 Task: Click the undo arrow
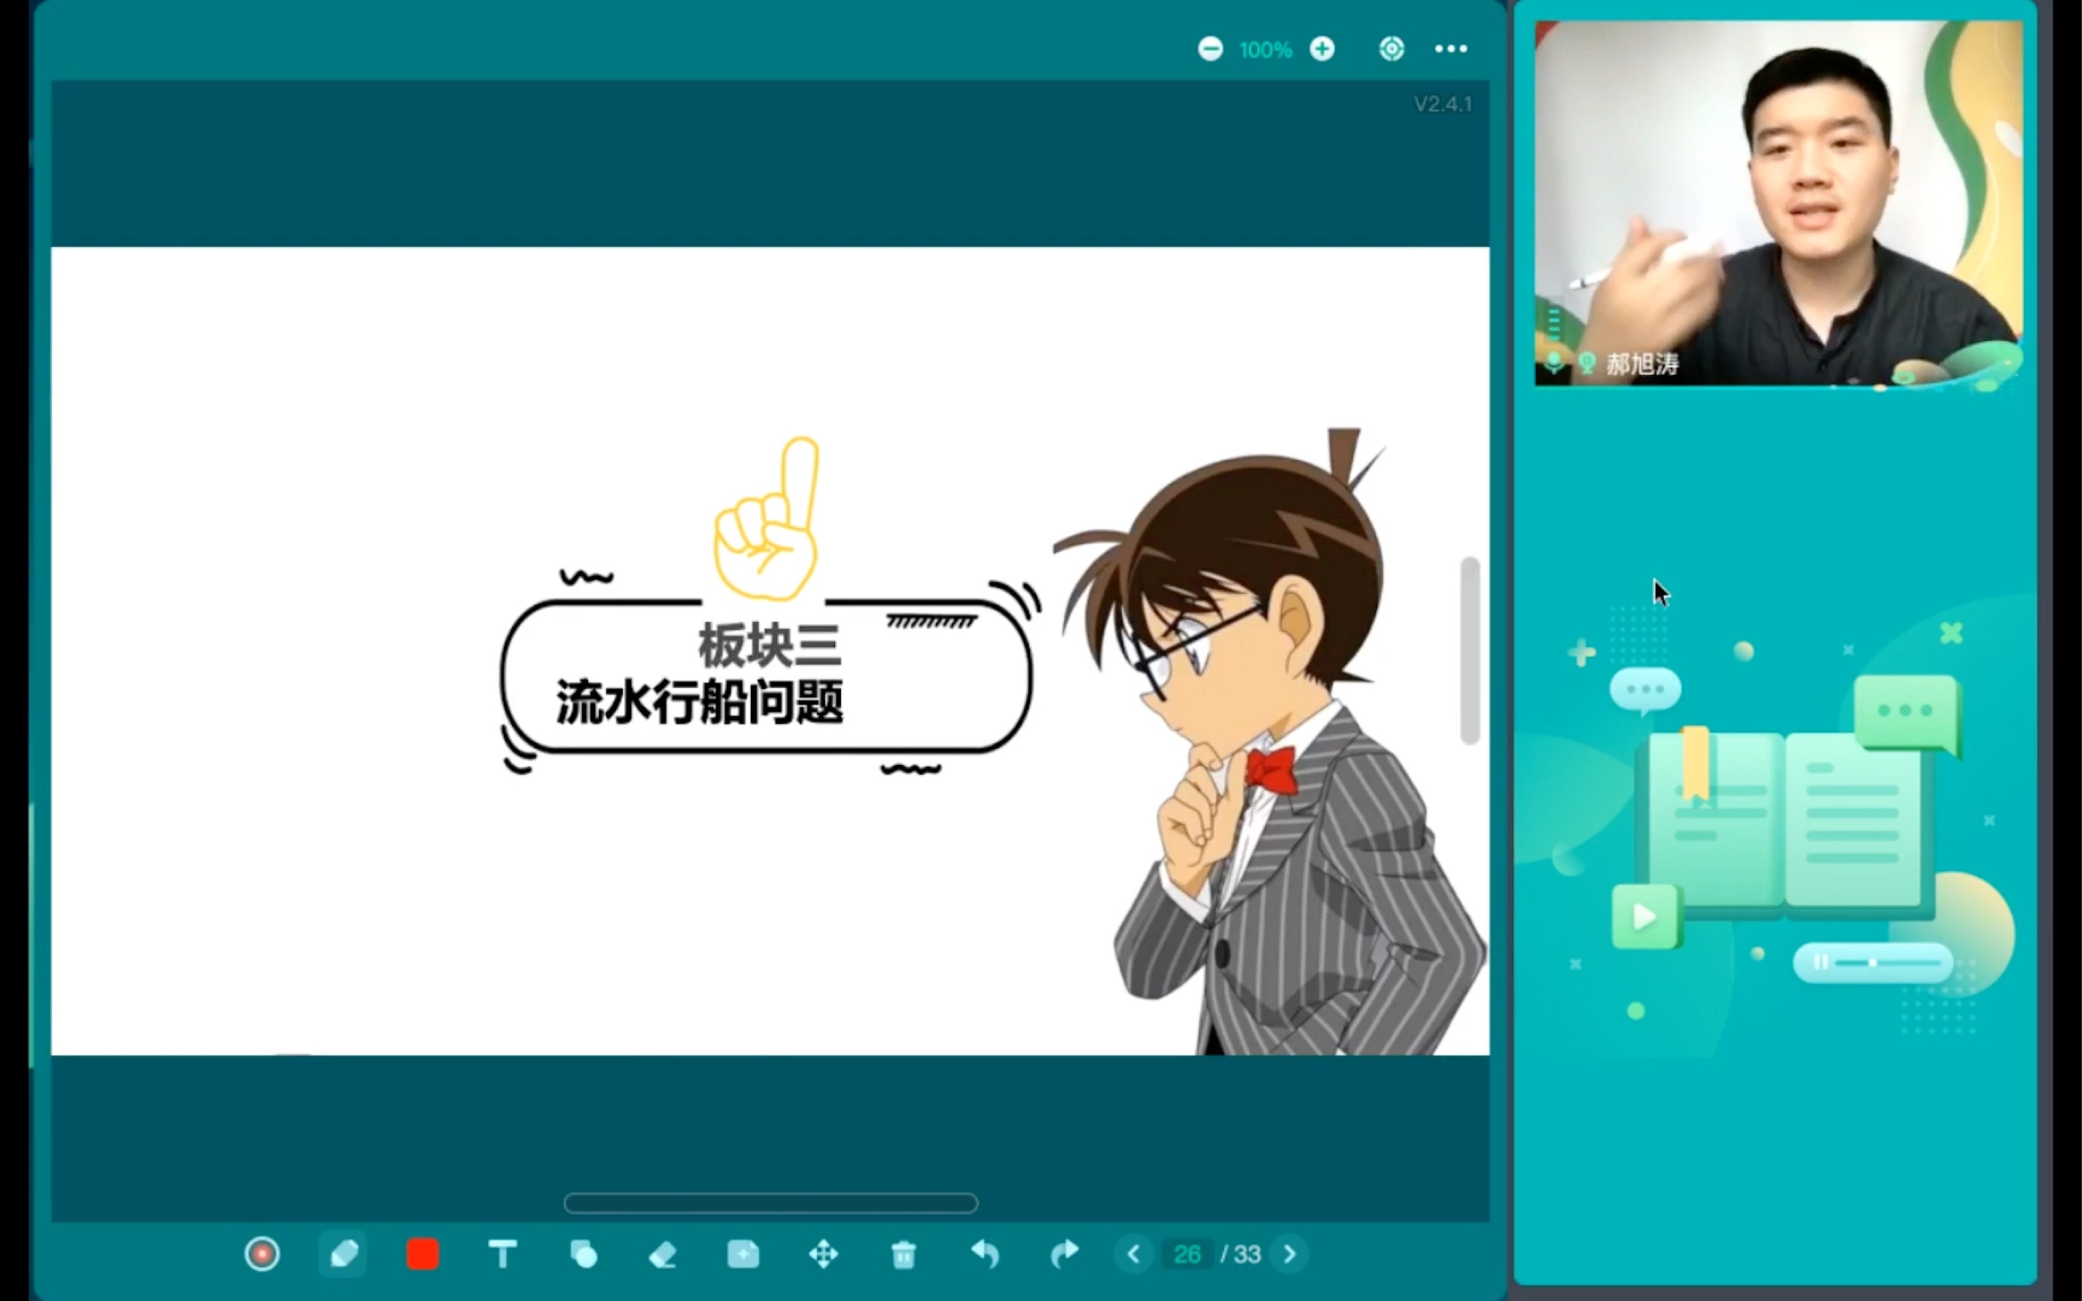coord(985,1254)
